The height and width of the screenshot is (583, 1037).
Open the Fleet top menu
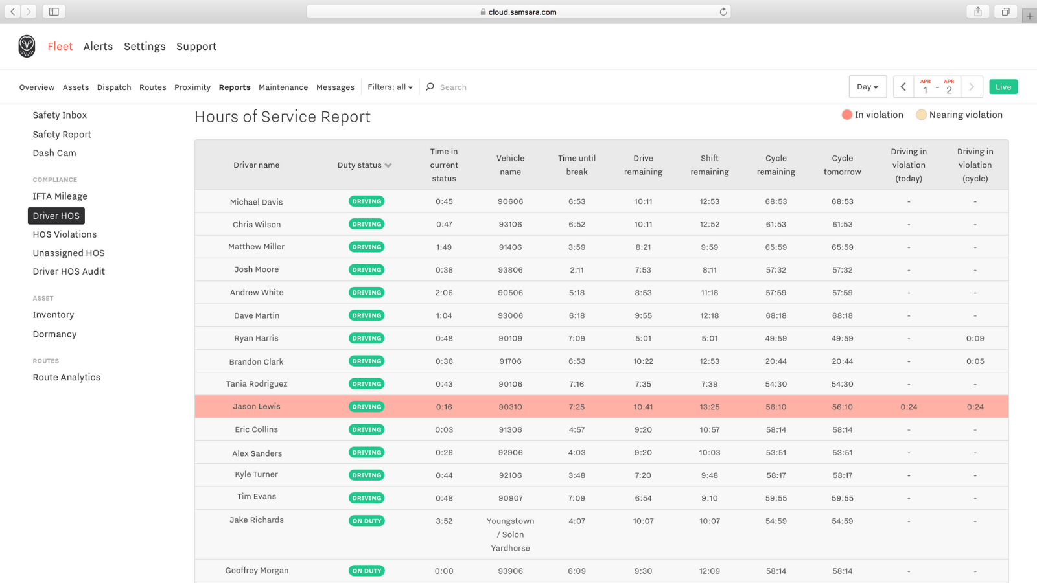60,46
